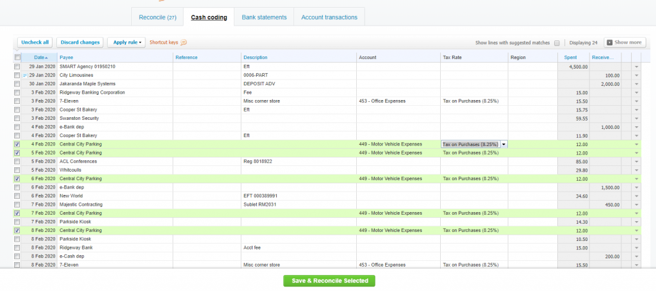The height and width of the screenshot is (291, 656).
Task: Click the 7 Feb Parkside Kiosk payee cell
Action: [115, 222]
